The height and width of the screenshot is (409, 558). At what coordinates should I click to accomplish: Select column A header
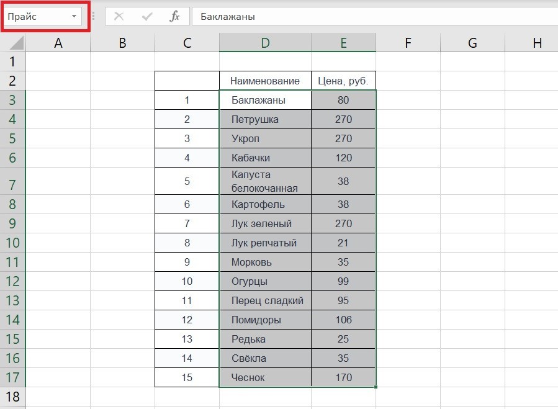click(58, 43)
